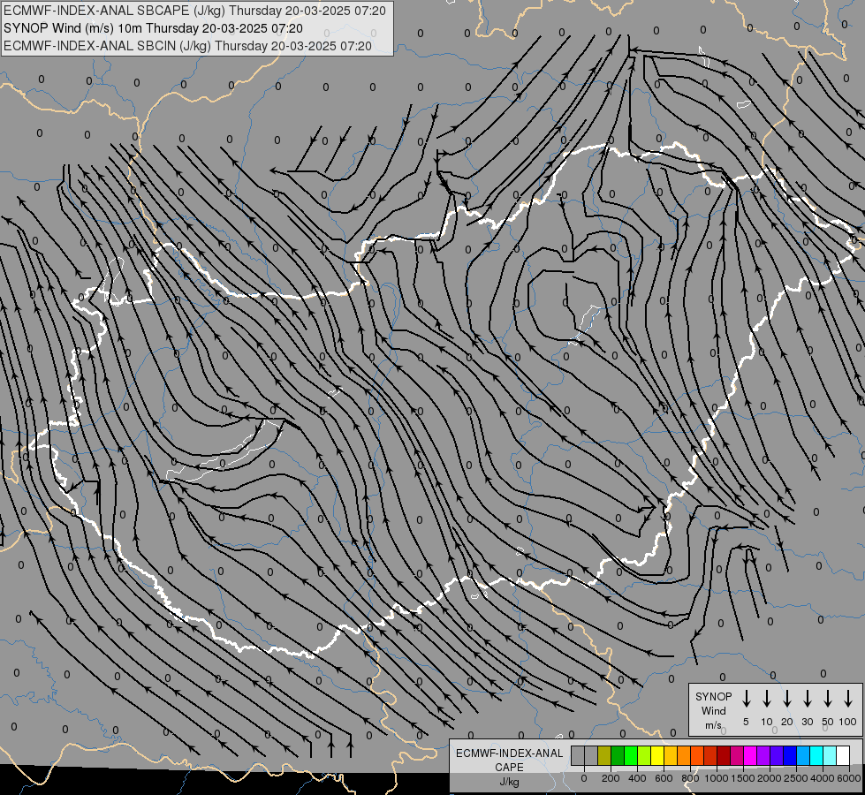Screen dimensions: 865x795
Task: Pick the dark green CAPE legend swatch
Action: [618, 755]
